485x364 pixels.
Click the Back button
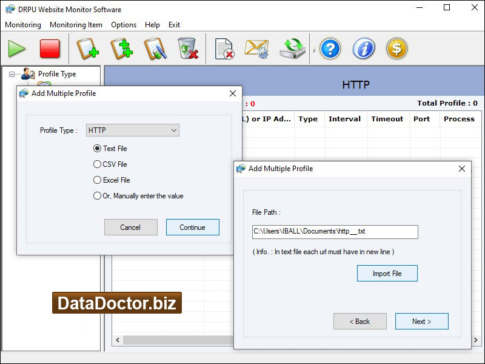[x=360, y=322]
